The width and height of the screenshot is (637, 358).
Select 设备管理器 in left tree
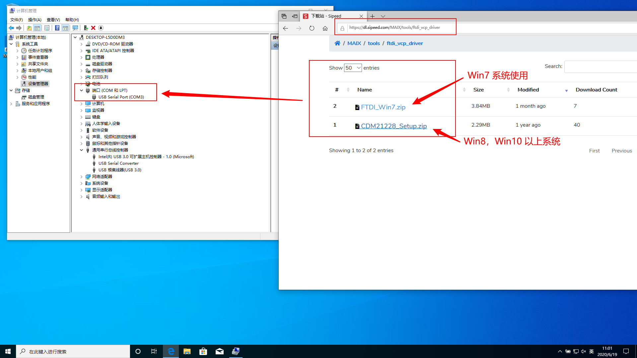point(38,84)
